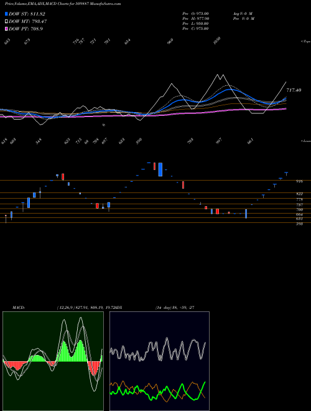The width and height of the screenshot is (311, 411).
Task: Click the 593 price level label
Action: tap(299, 224)
